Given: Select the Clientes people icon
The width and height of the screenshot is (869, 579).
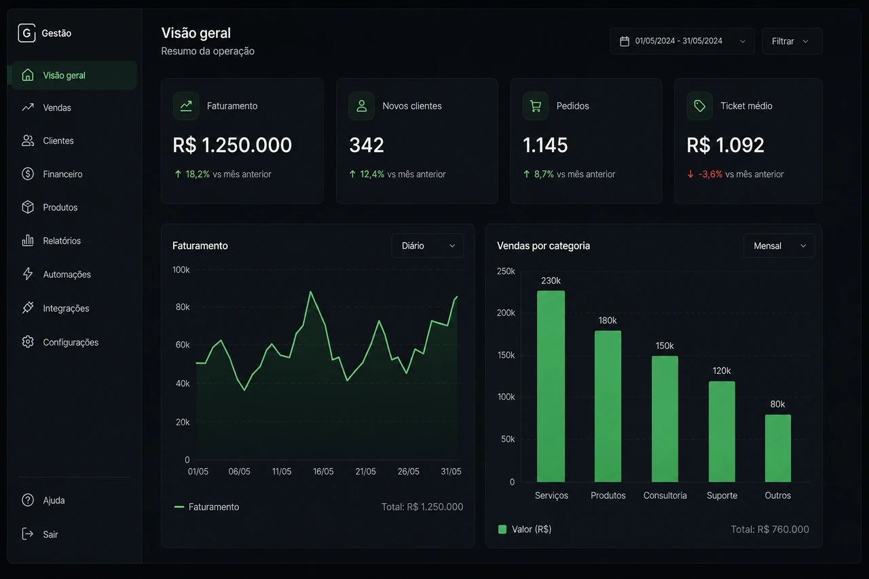Looking at the screenshot, I should [28, 141].
